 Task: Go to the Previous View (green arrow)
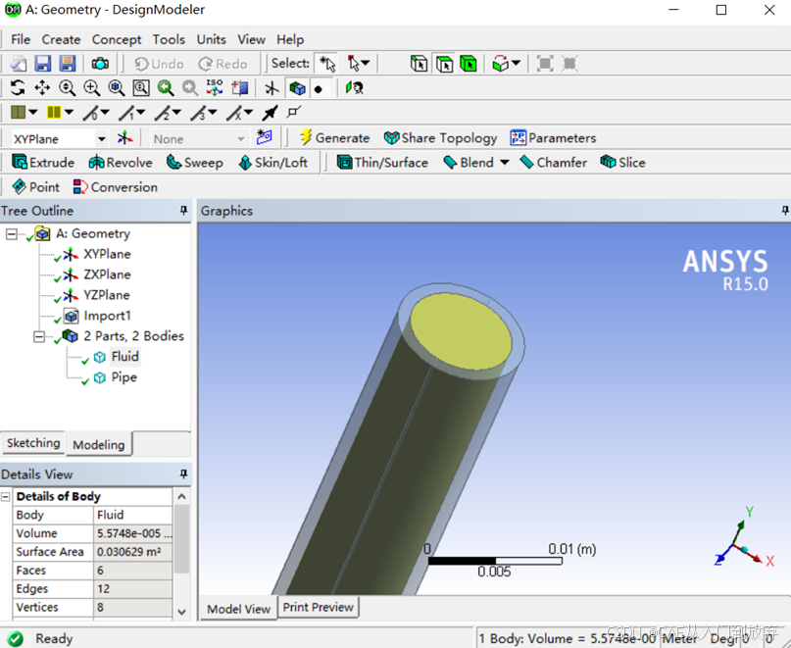point(166,88)
